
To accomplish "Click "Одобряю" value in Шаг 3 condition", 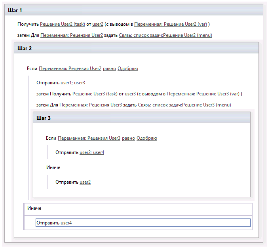I will click(147, 138).
